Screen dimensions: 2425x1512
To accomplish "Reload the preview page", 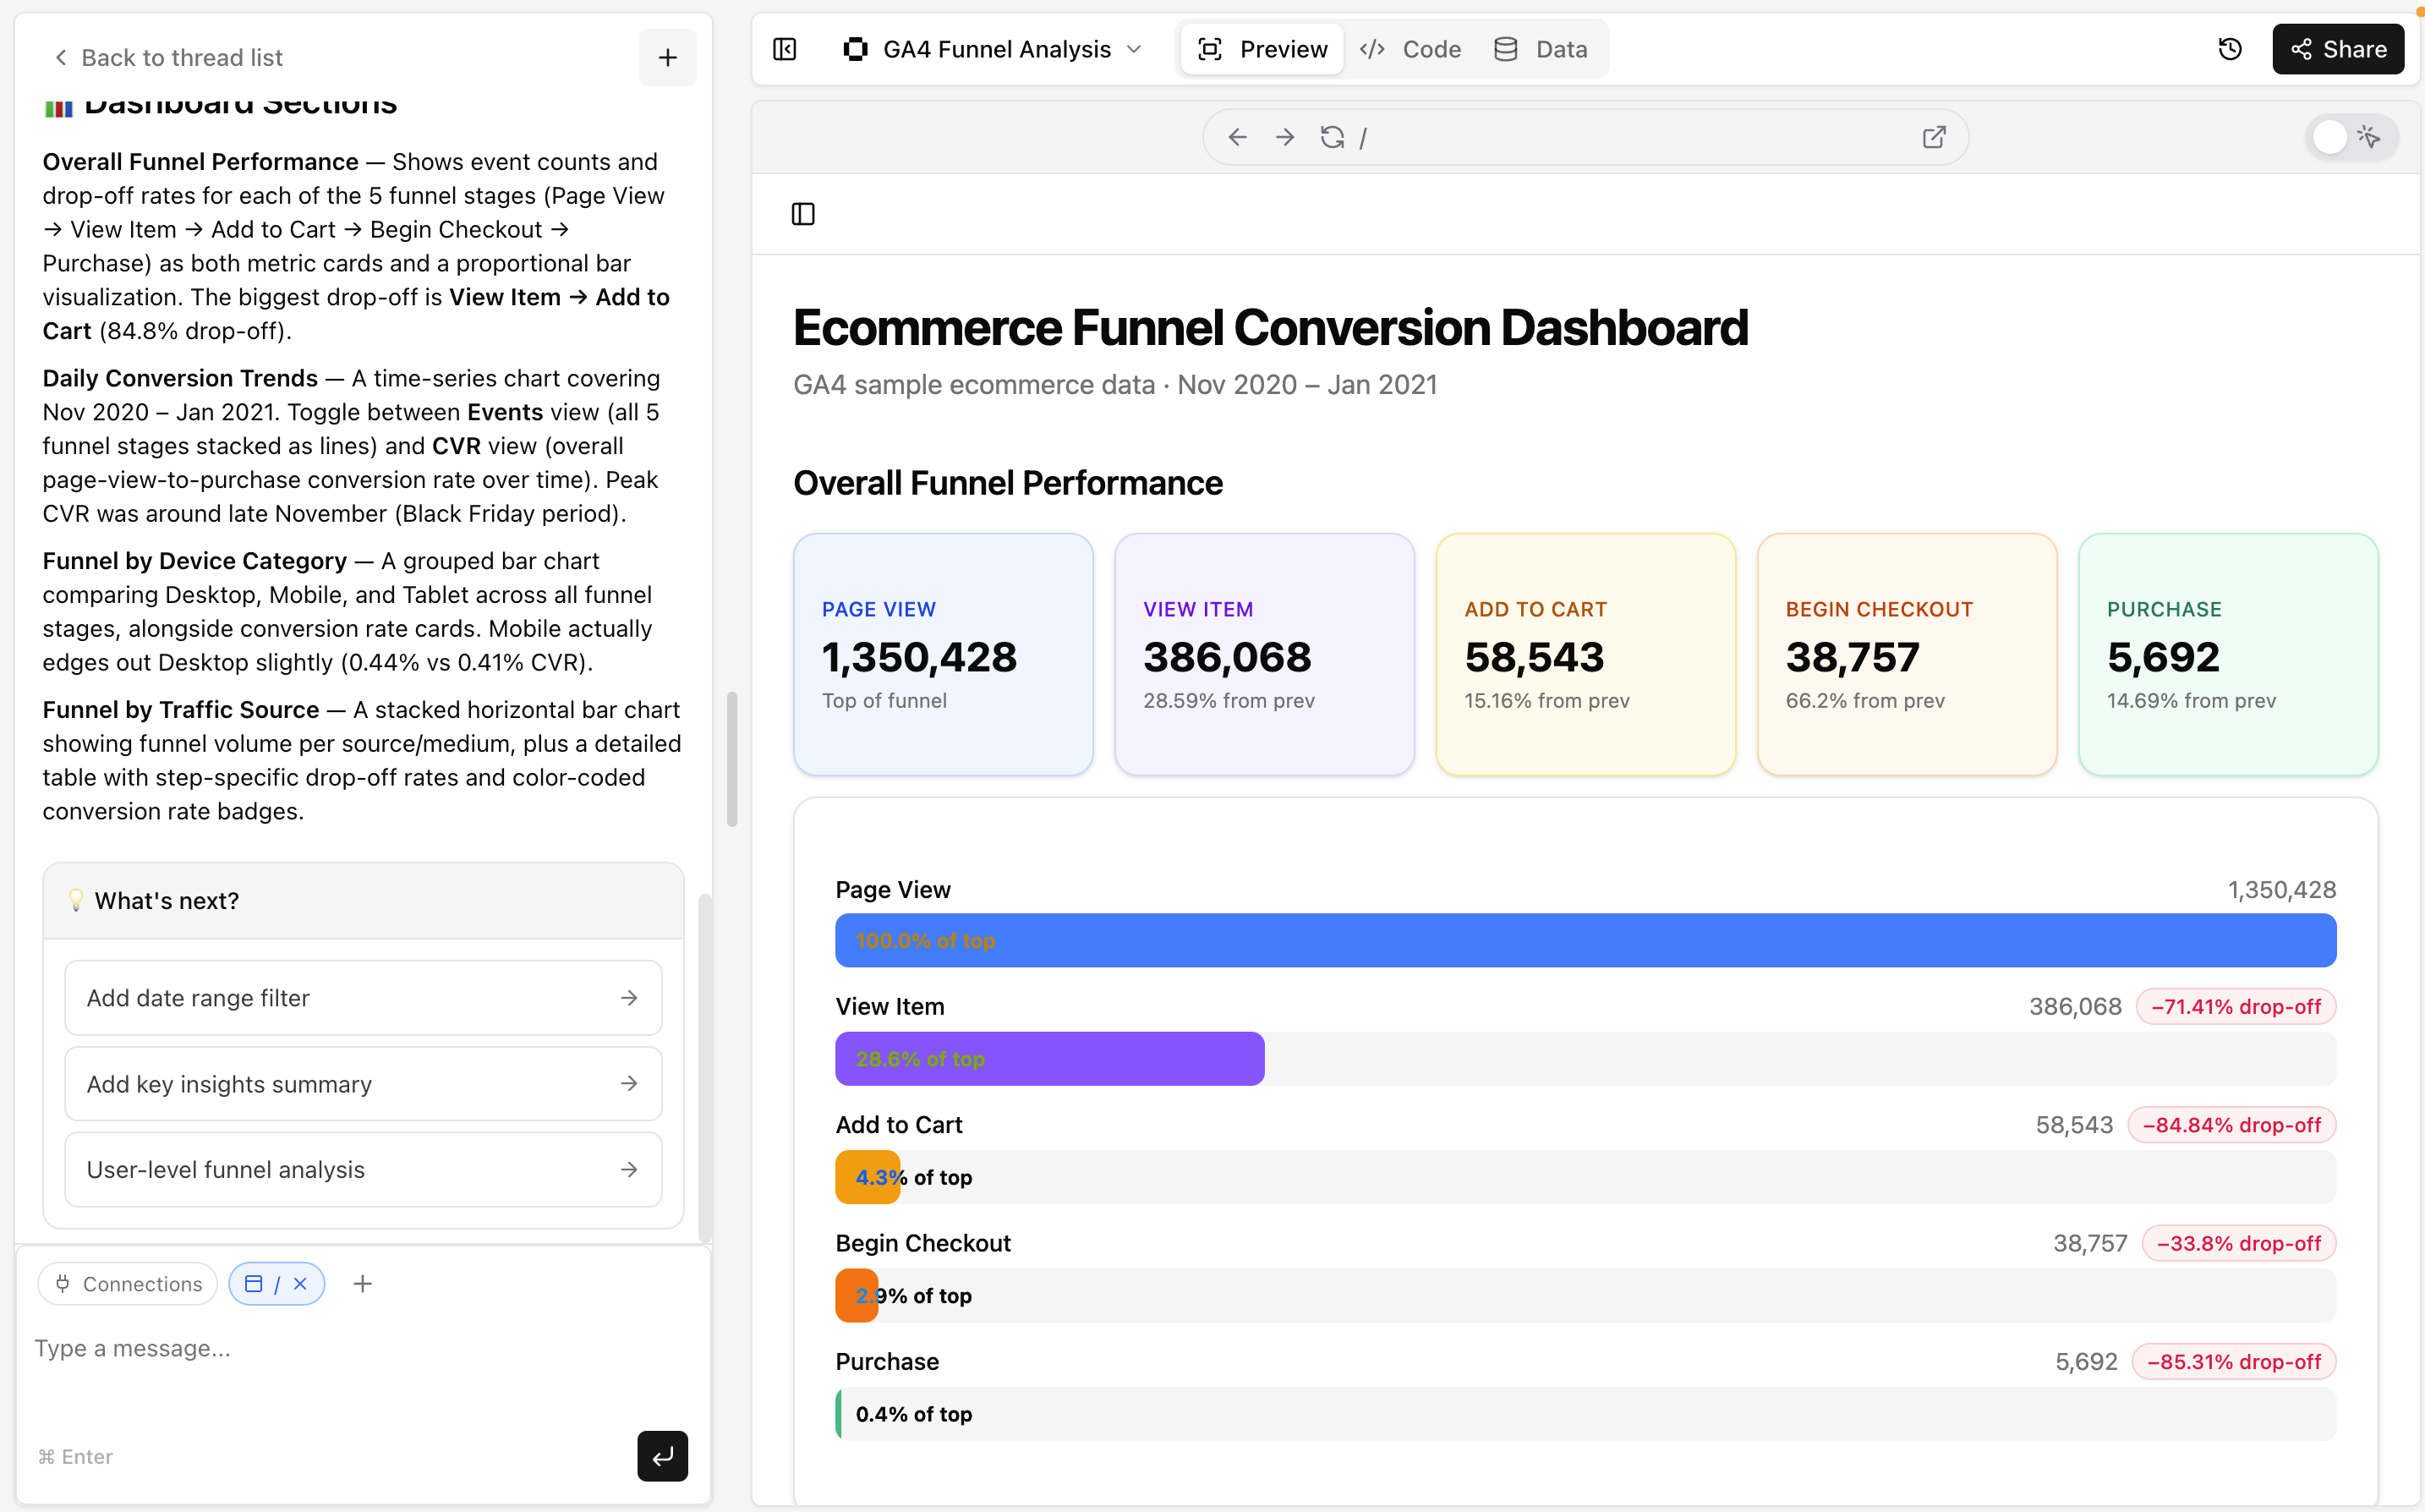I will tap(1332, 137).
